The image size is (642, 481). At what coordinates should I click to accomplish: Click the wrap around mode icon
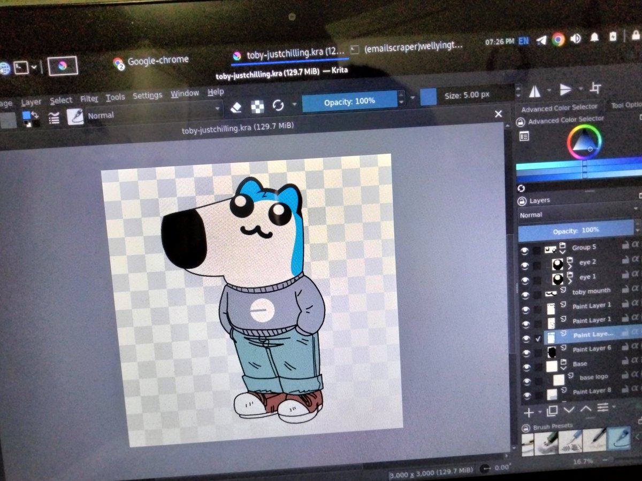coord(595,88)
